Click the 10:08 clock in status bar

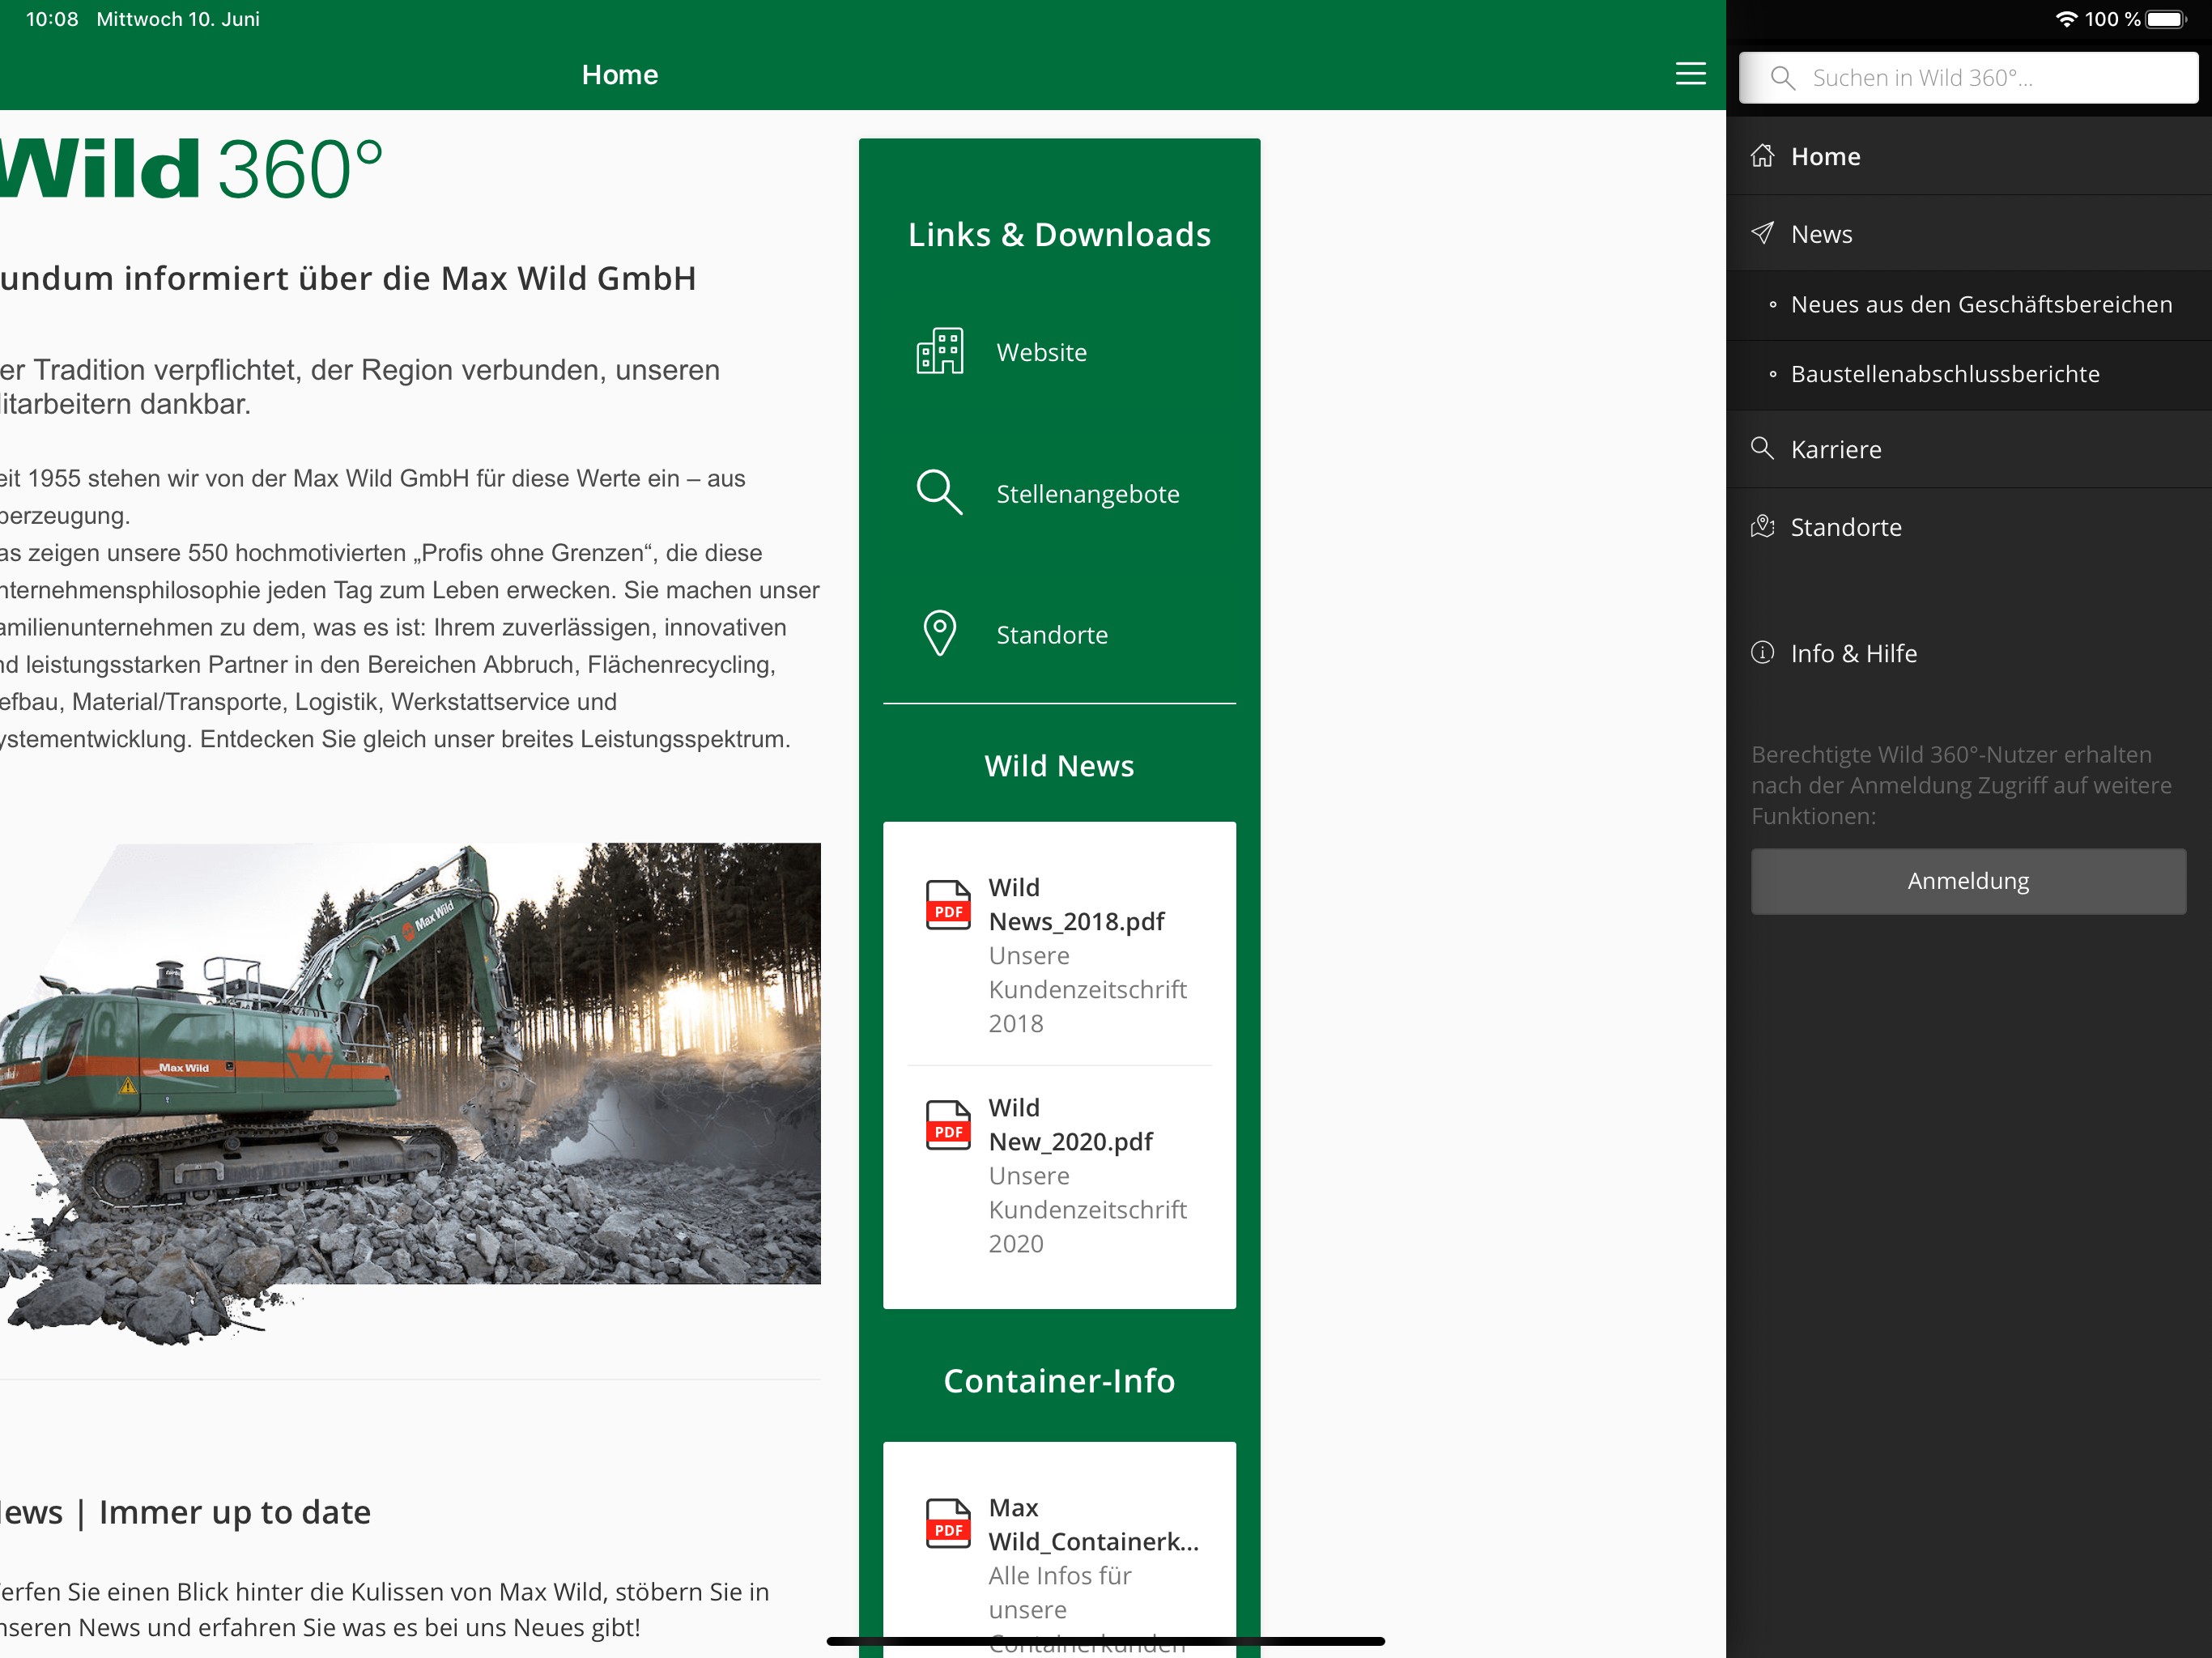[52, 19]
